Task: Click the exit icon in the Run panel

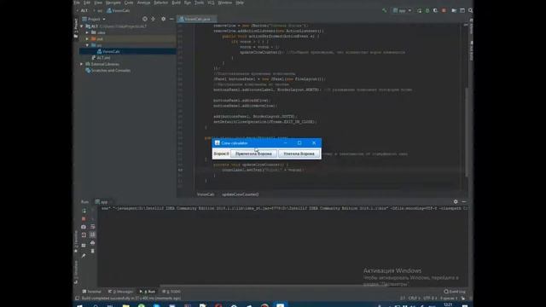Action: coord(84,235)
